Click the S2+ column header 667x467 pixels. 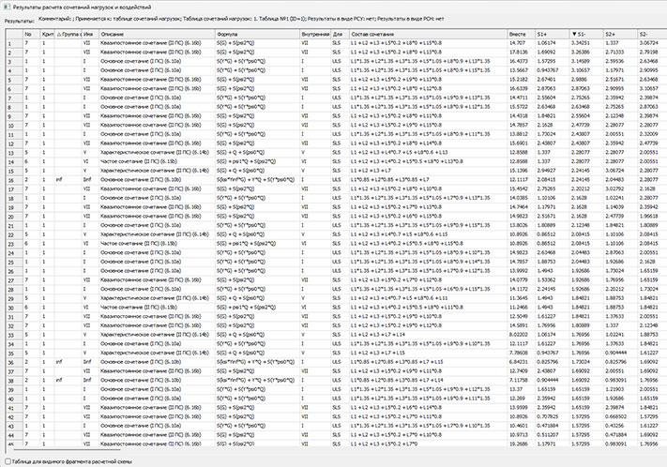[614, 34]
